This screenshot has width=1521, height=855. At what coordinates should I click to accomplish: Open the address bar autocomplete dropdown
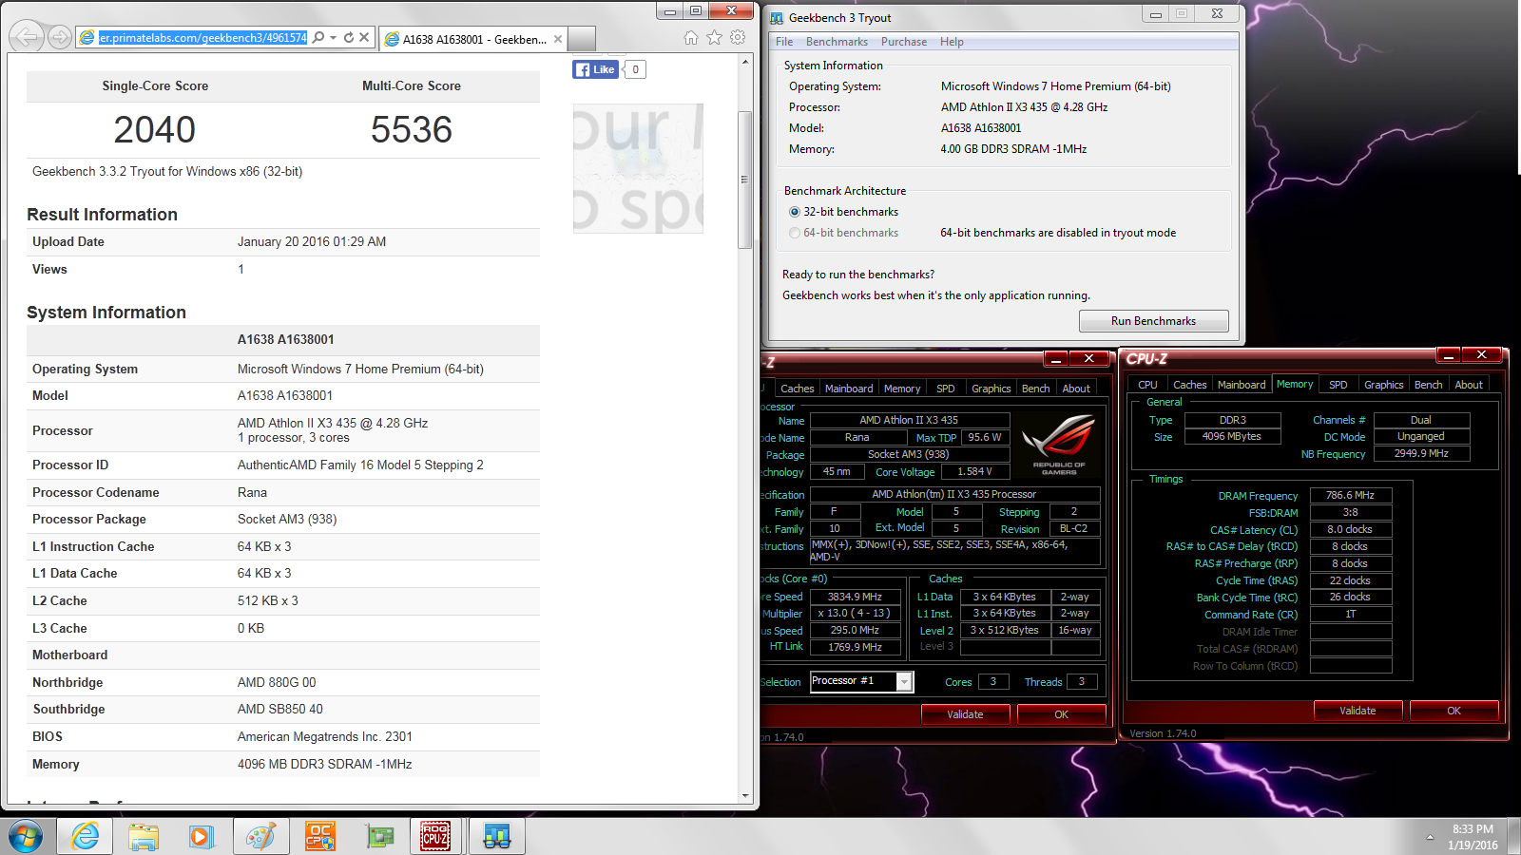(x=333, y=38)
